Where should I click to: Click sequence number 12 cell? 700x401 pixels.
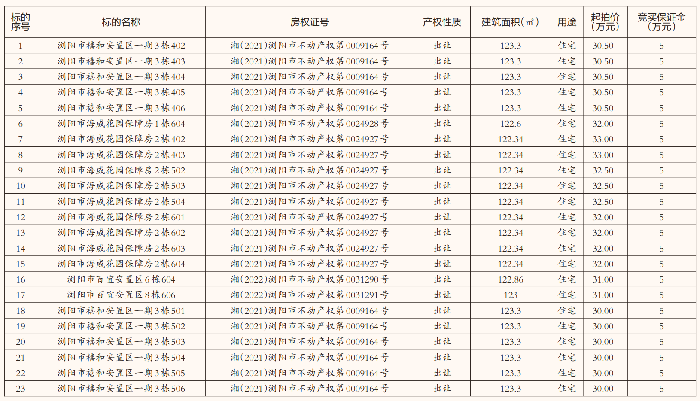21,217
